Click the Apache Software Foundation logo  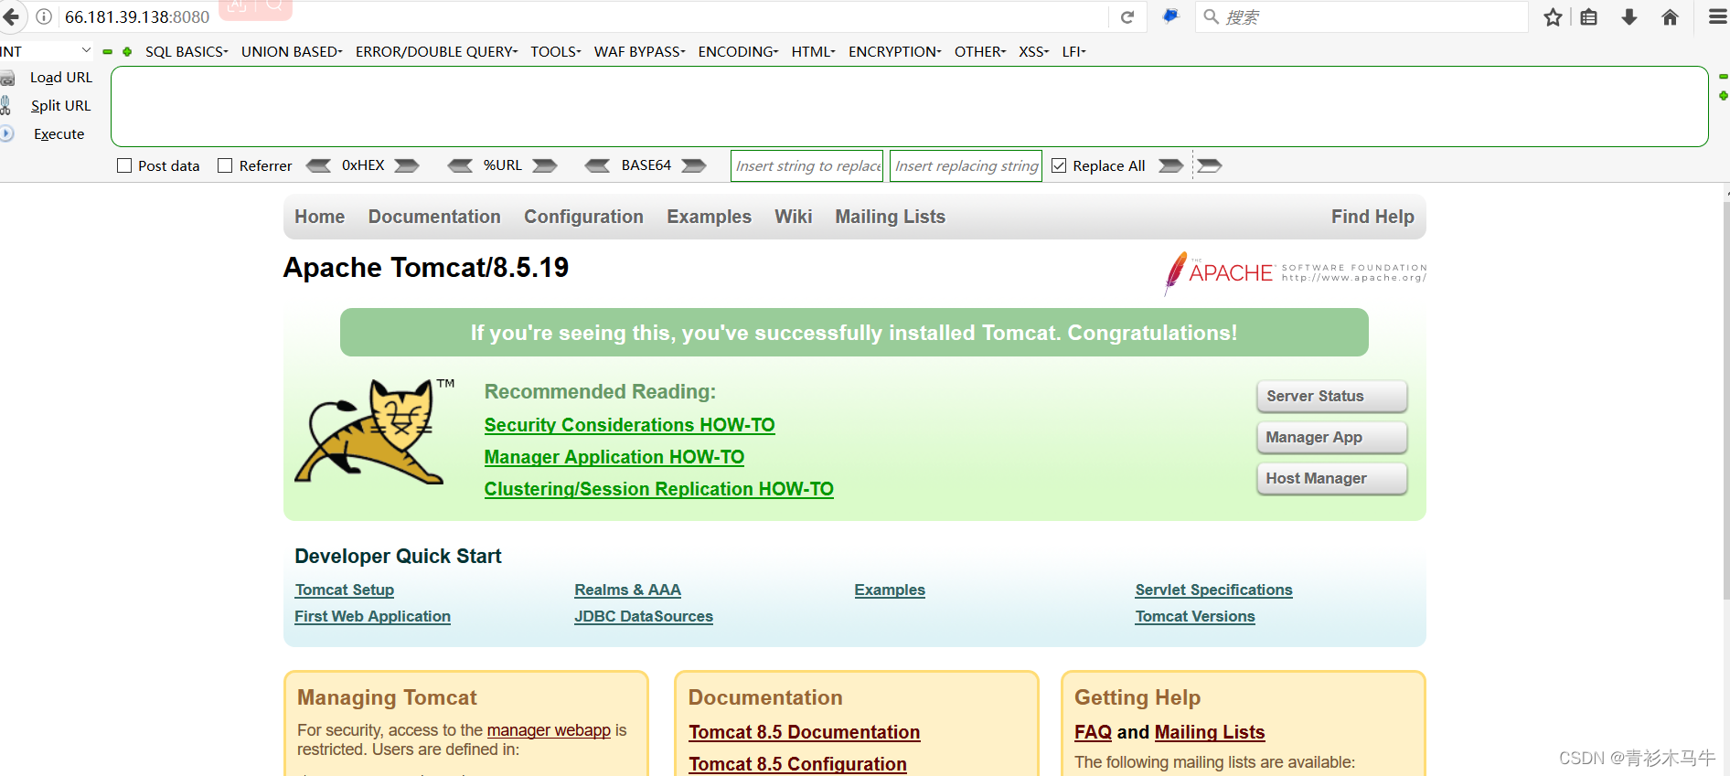click(1295, 272)
